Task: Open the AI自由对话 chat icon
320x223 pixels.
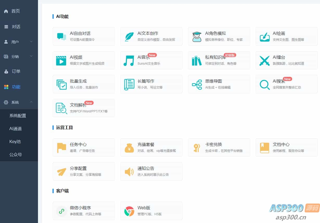Action: click(61, 36)
